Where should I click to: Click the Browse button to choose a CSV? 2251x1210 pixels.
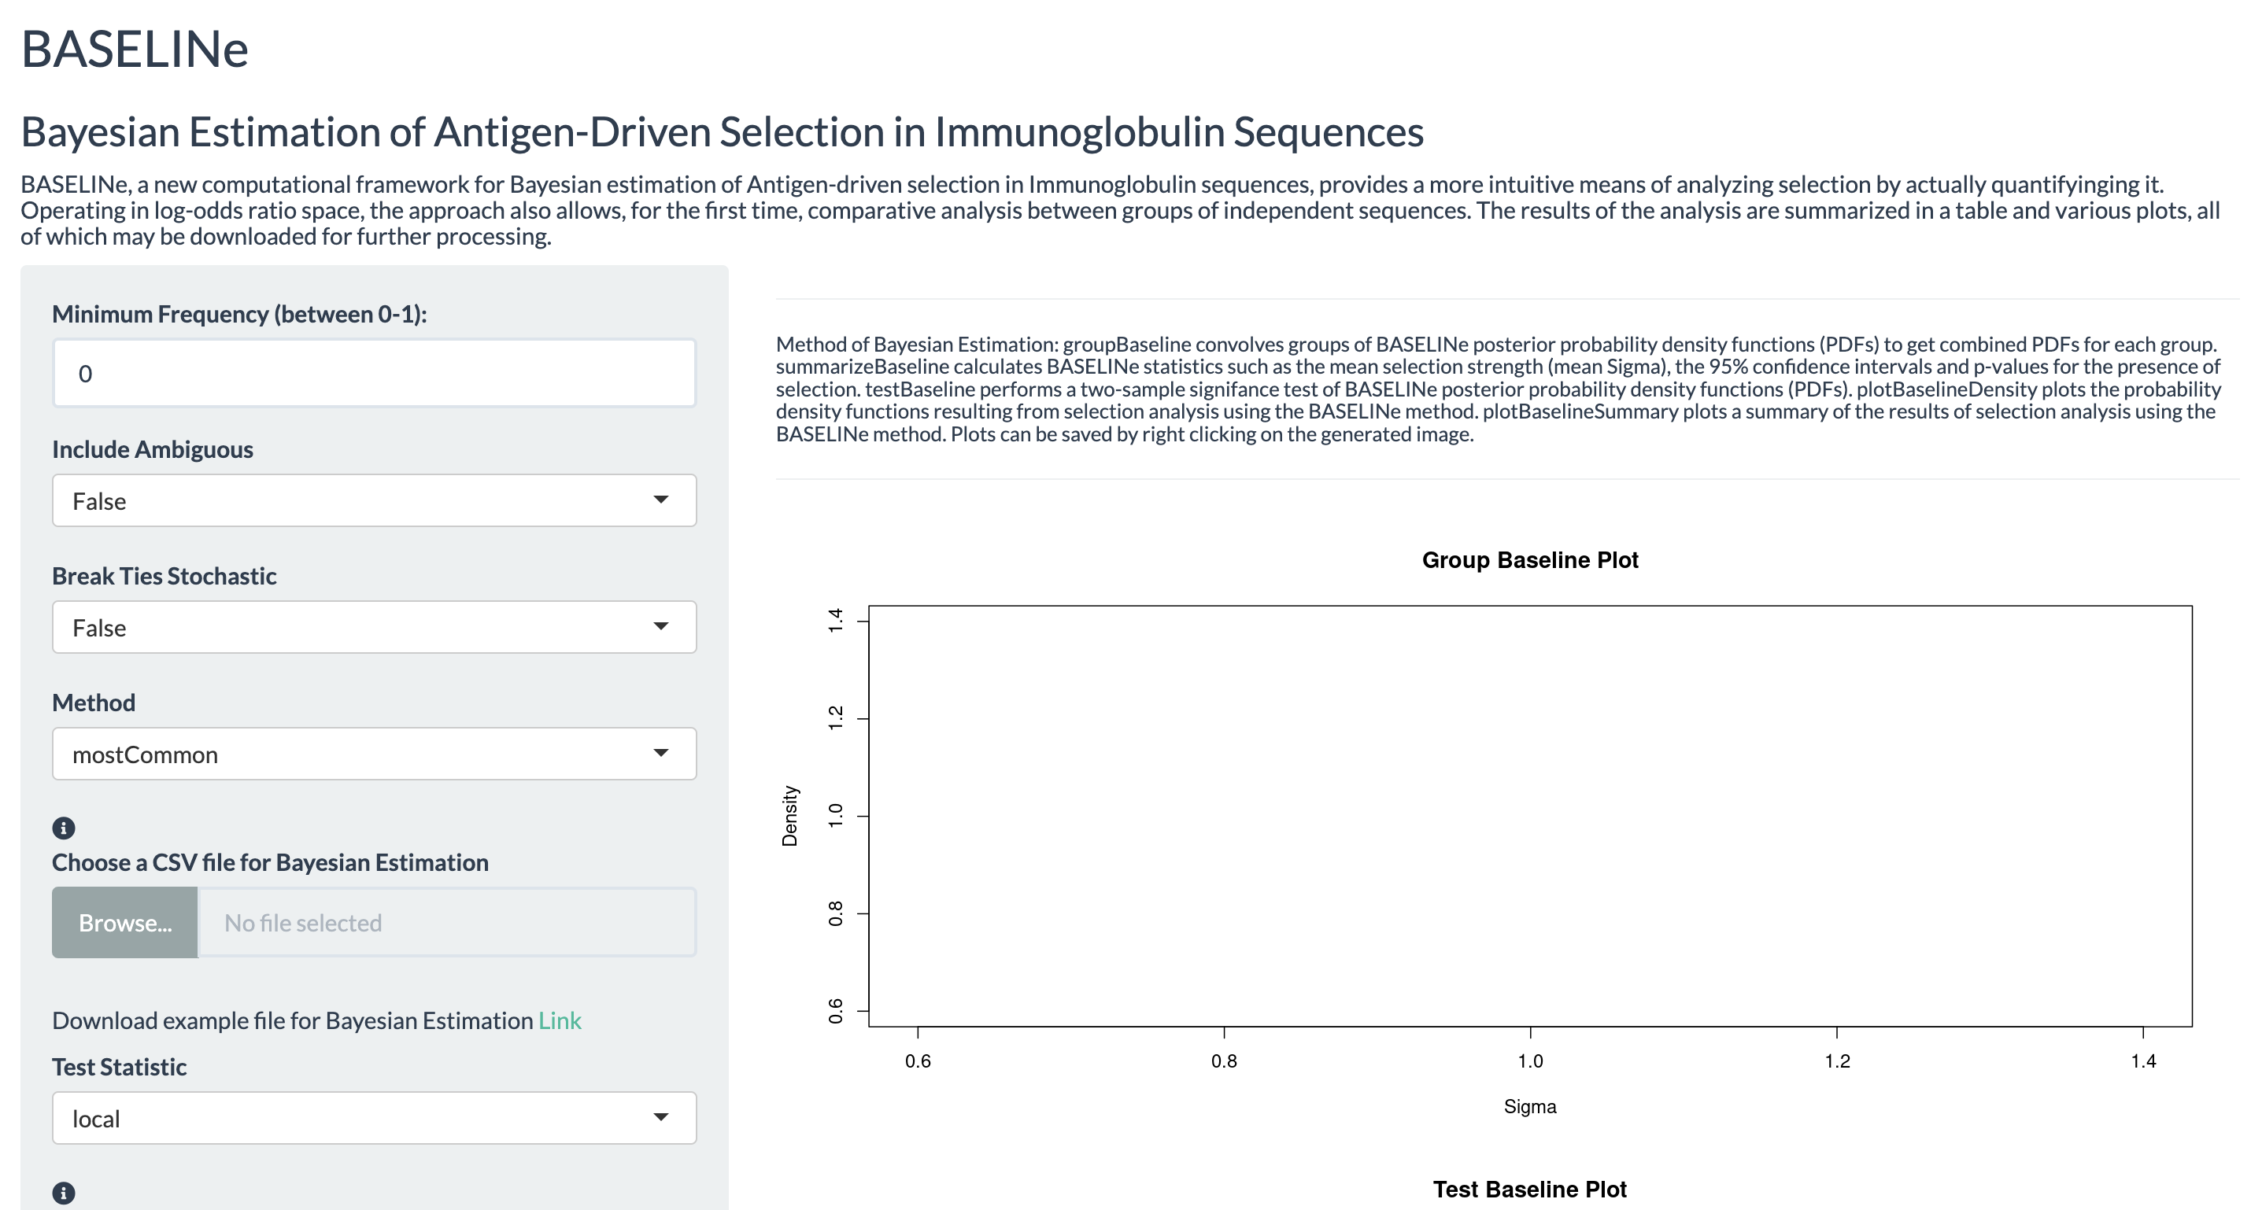(x=124, y=922)
